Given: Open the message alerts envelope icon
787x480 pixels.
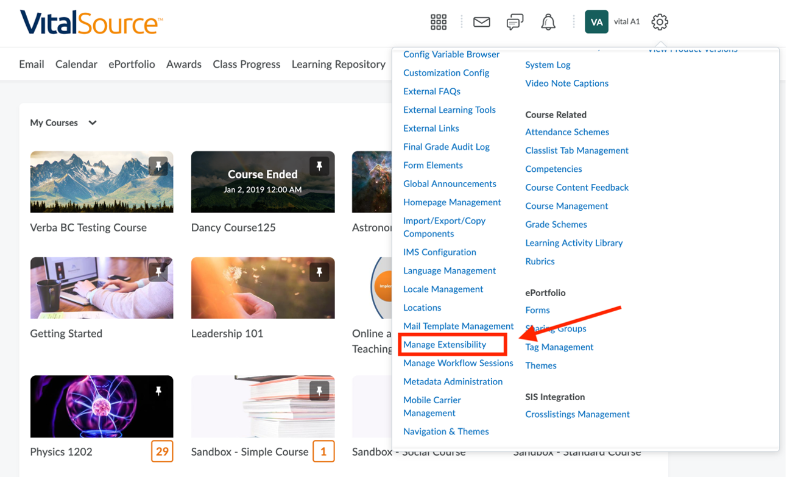Looking at the screenshot, I should [482, 22].
